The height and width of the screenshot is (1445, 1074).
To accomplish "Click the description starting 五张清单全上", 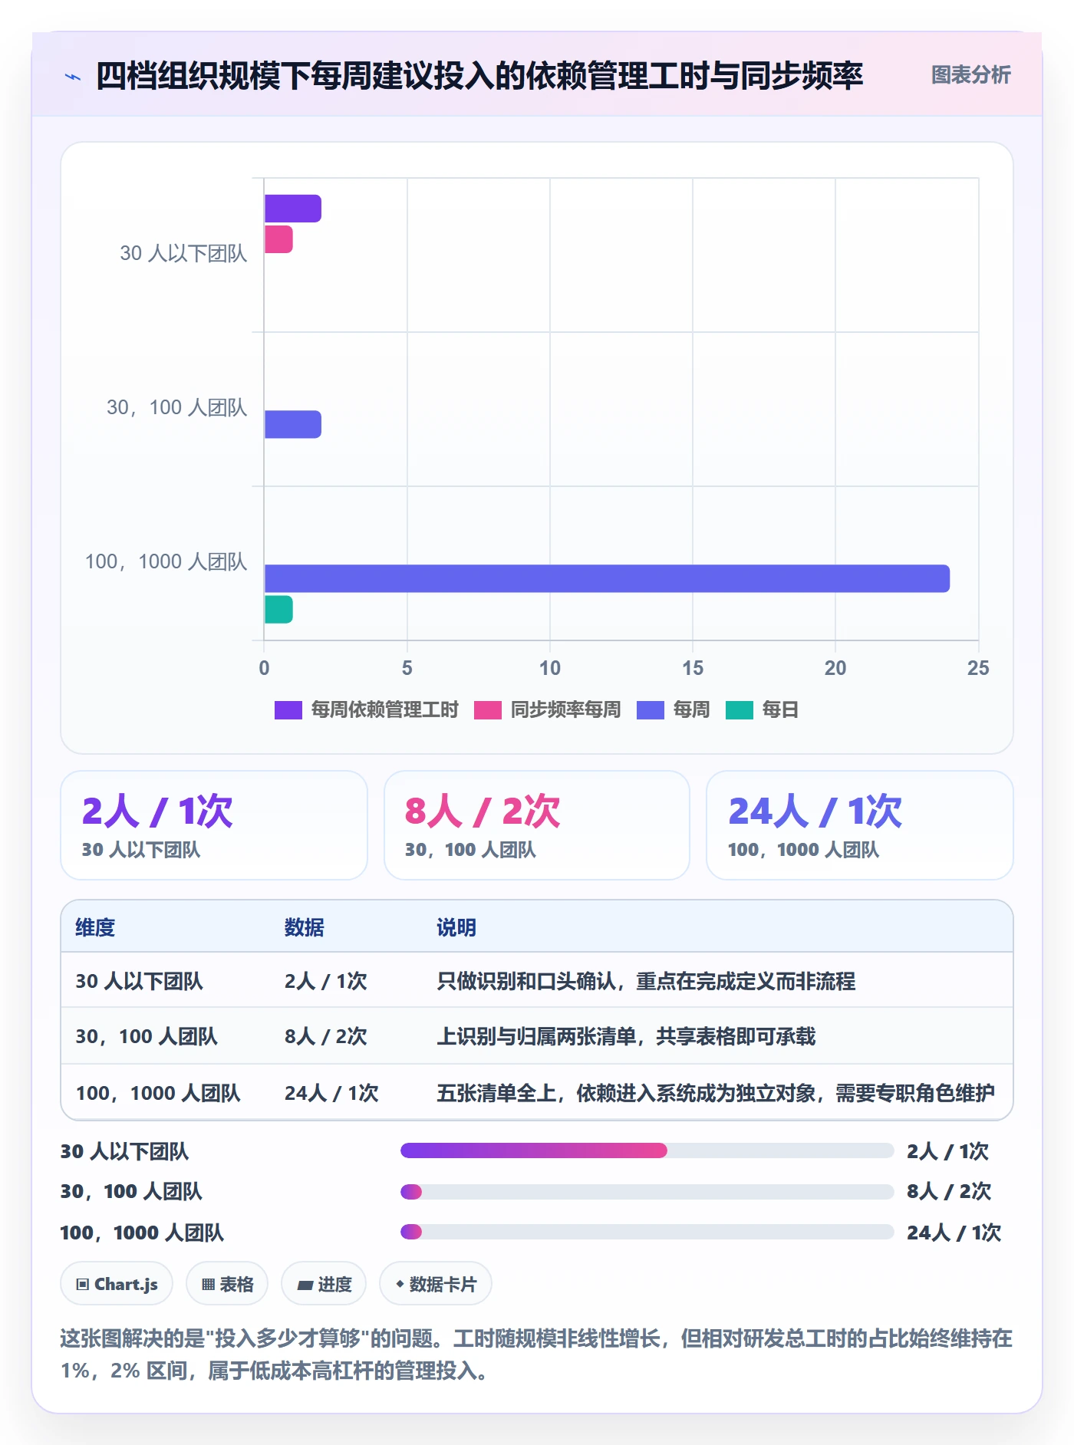I will 716,1093.
